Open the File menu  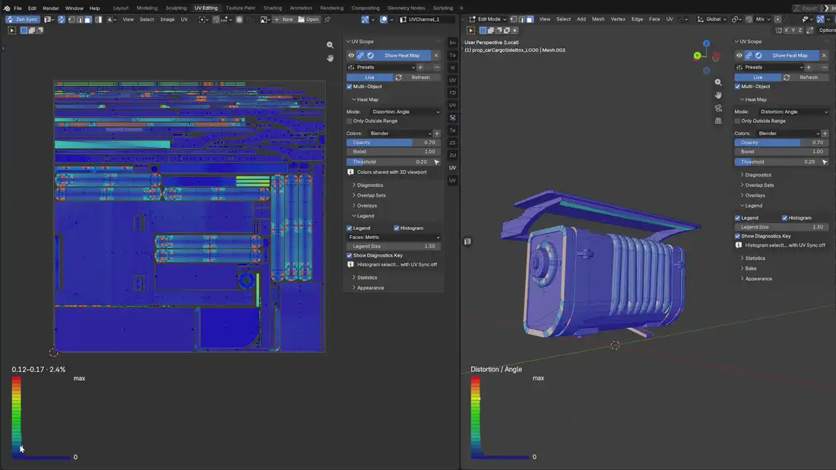tap(17, 8)
